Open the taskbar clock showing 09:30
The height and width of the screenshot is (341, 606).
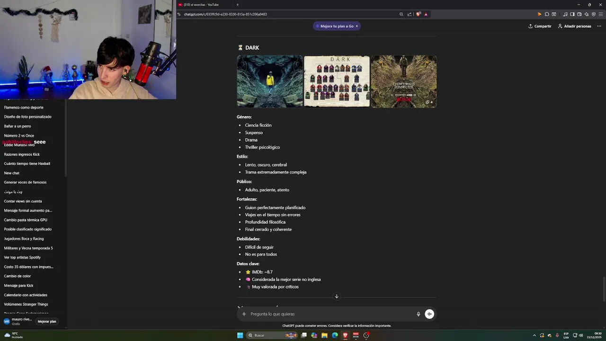coord(594,335)
